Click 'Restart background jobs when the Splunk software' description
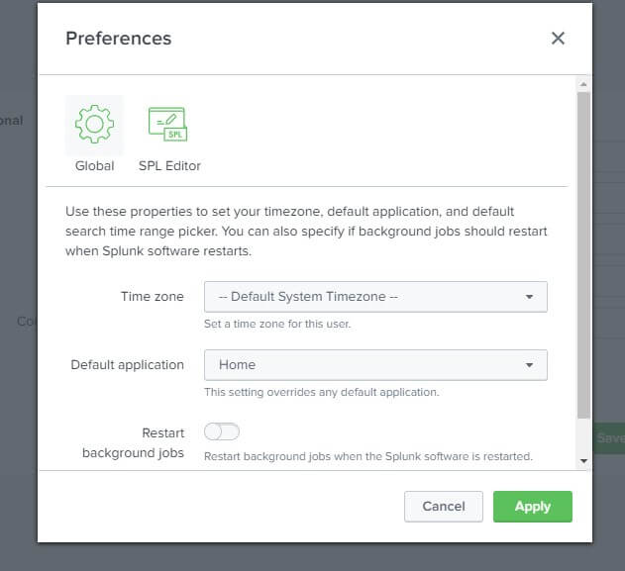Viewport: 625px width, 571px height. [368, 456]
